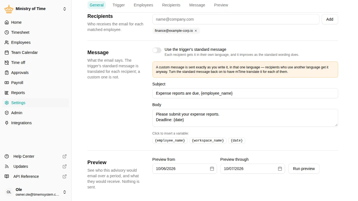Enable the trigger's standard message switch
This screenshot has height=201, width=358.
point(157,50)
